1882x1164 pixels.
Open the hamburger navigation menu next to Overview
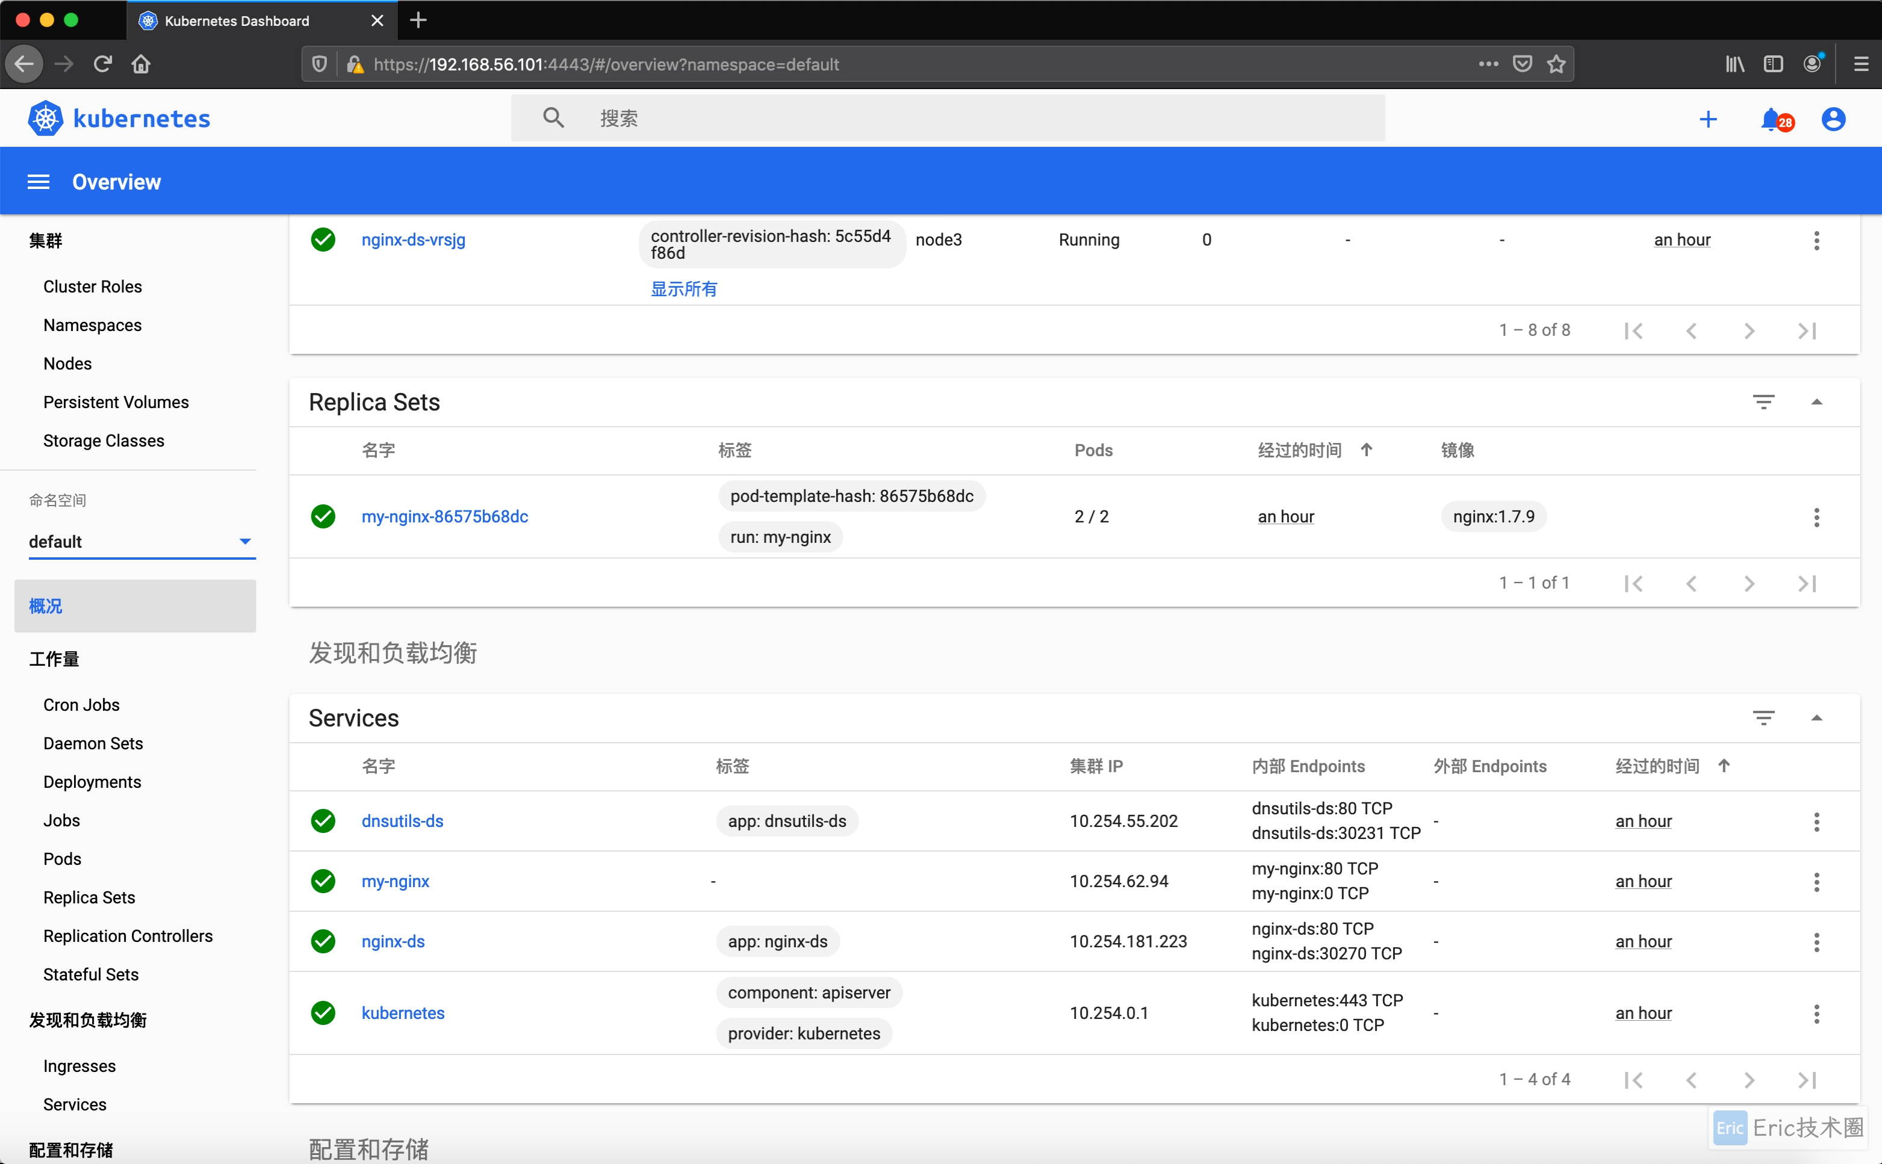pyautogui.click(x=39, y=182)
